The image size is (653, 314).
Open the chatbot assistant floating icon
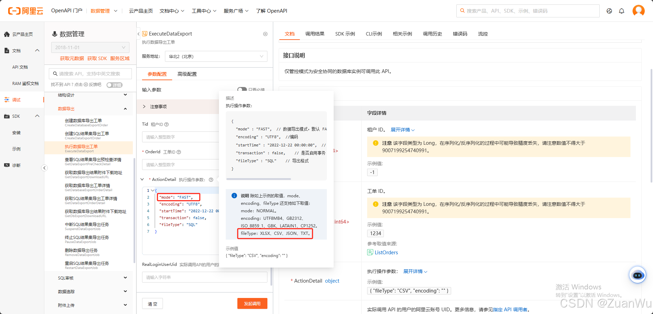click(638, 275)
